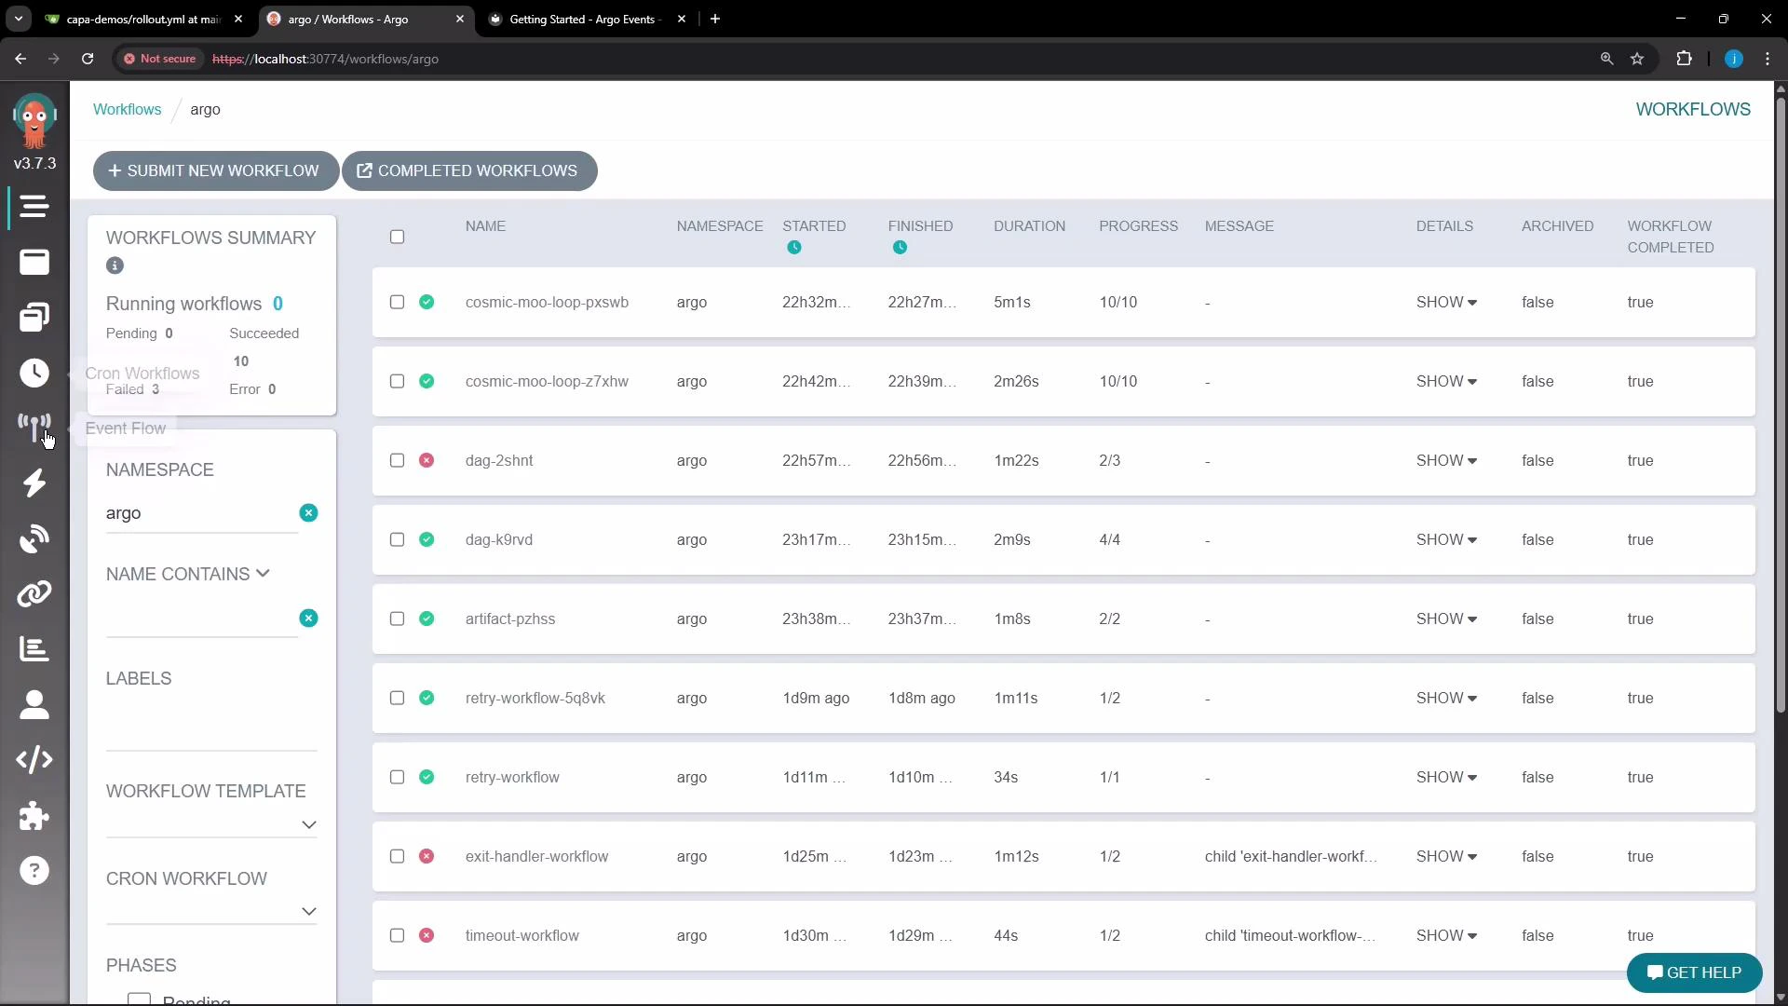Open the Event Flow view
1788x1006 pixels.
pyautogui.click(x=34, y=428)
